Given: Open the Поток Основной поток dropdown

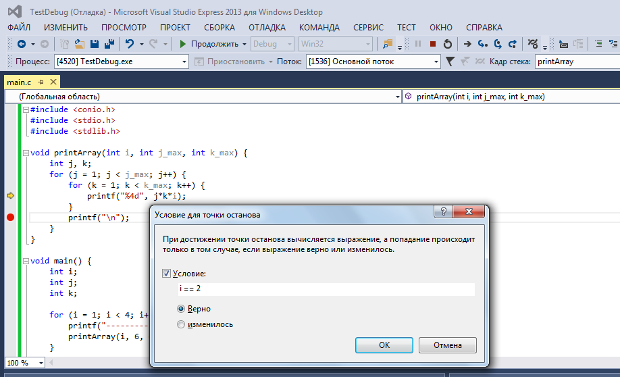Looking at the screenshot, I should [436, 61].
